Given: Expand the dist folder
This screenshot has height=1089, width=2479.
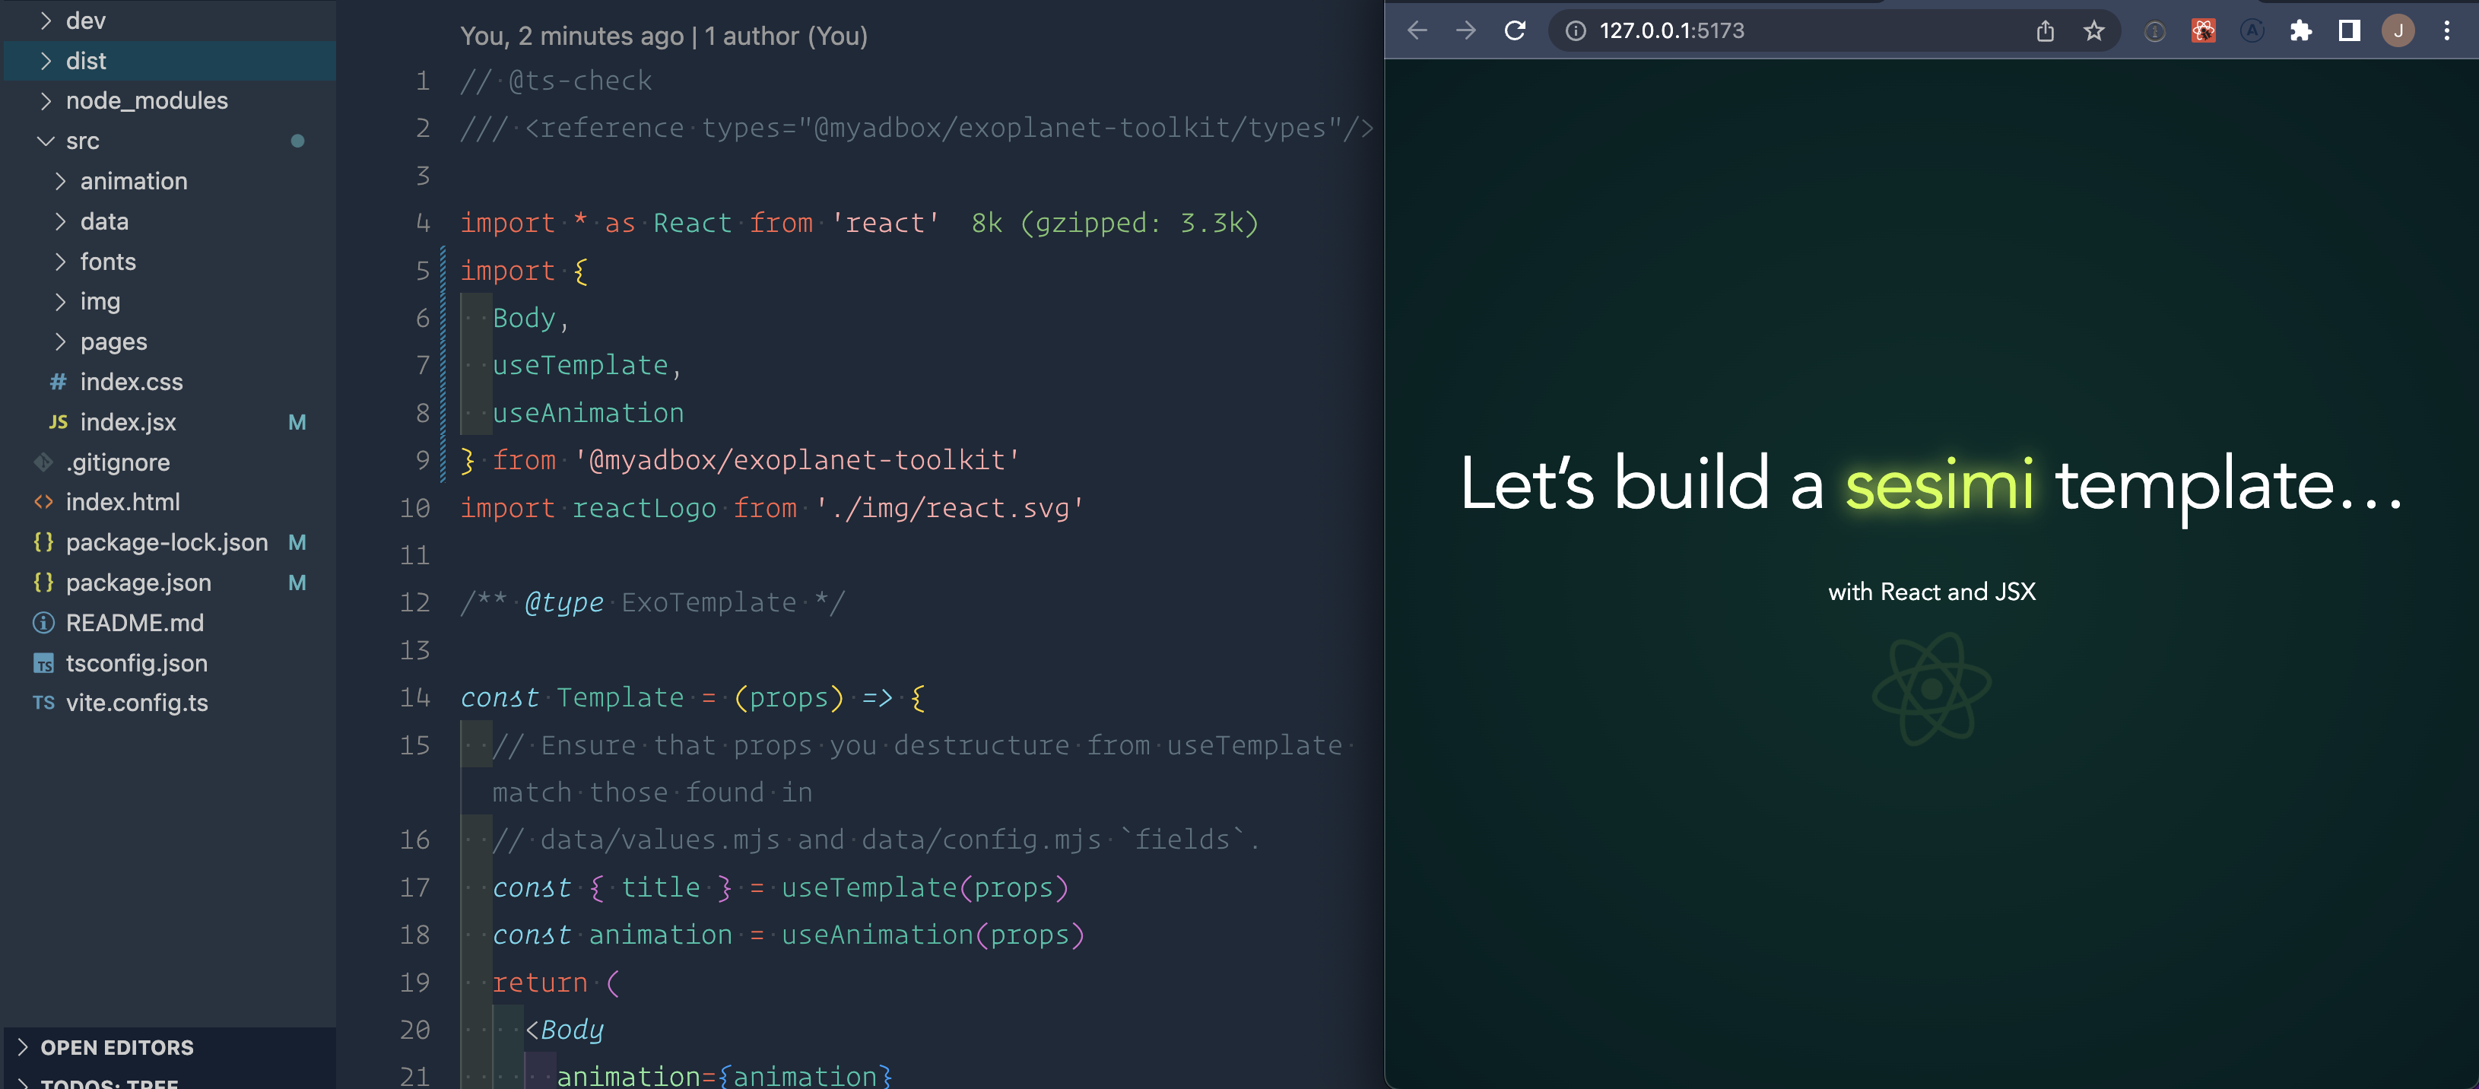Looking at the screenshot, I should (x=86, y=61).
